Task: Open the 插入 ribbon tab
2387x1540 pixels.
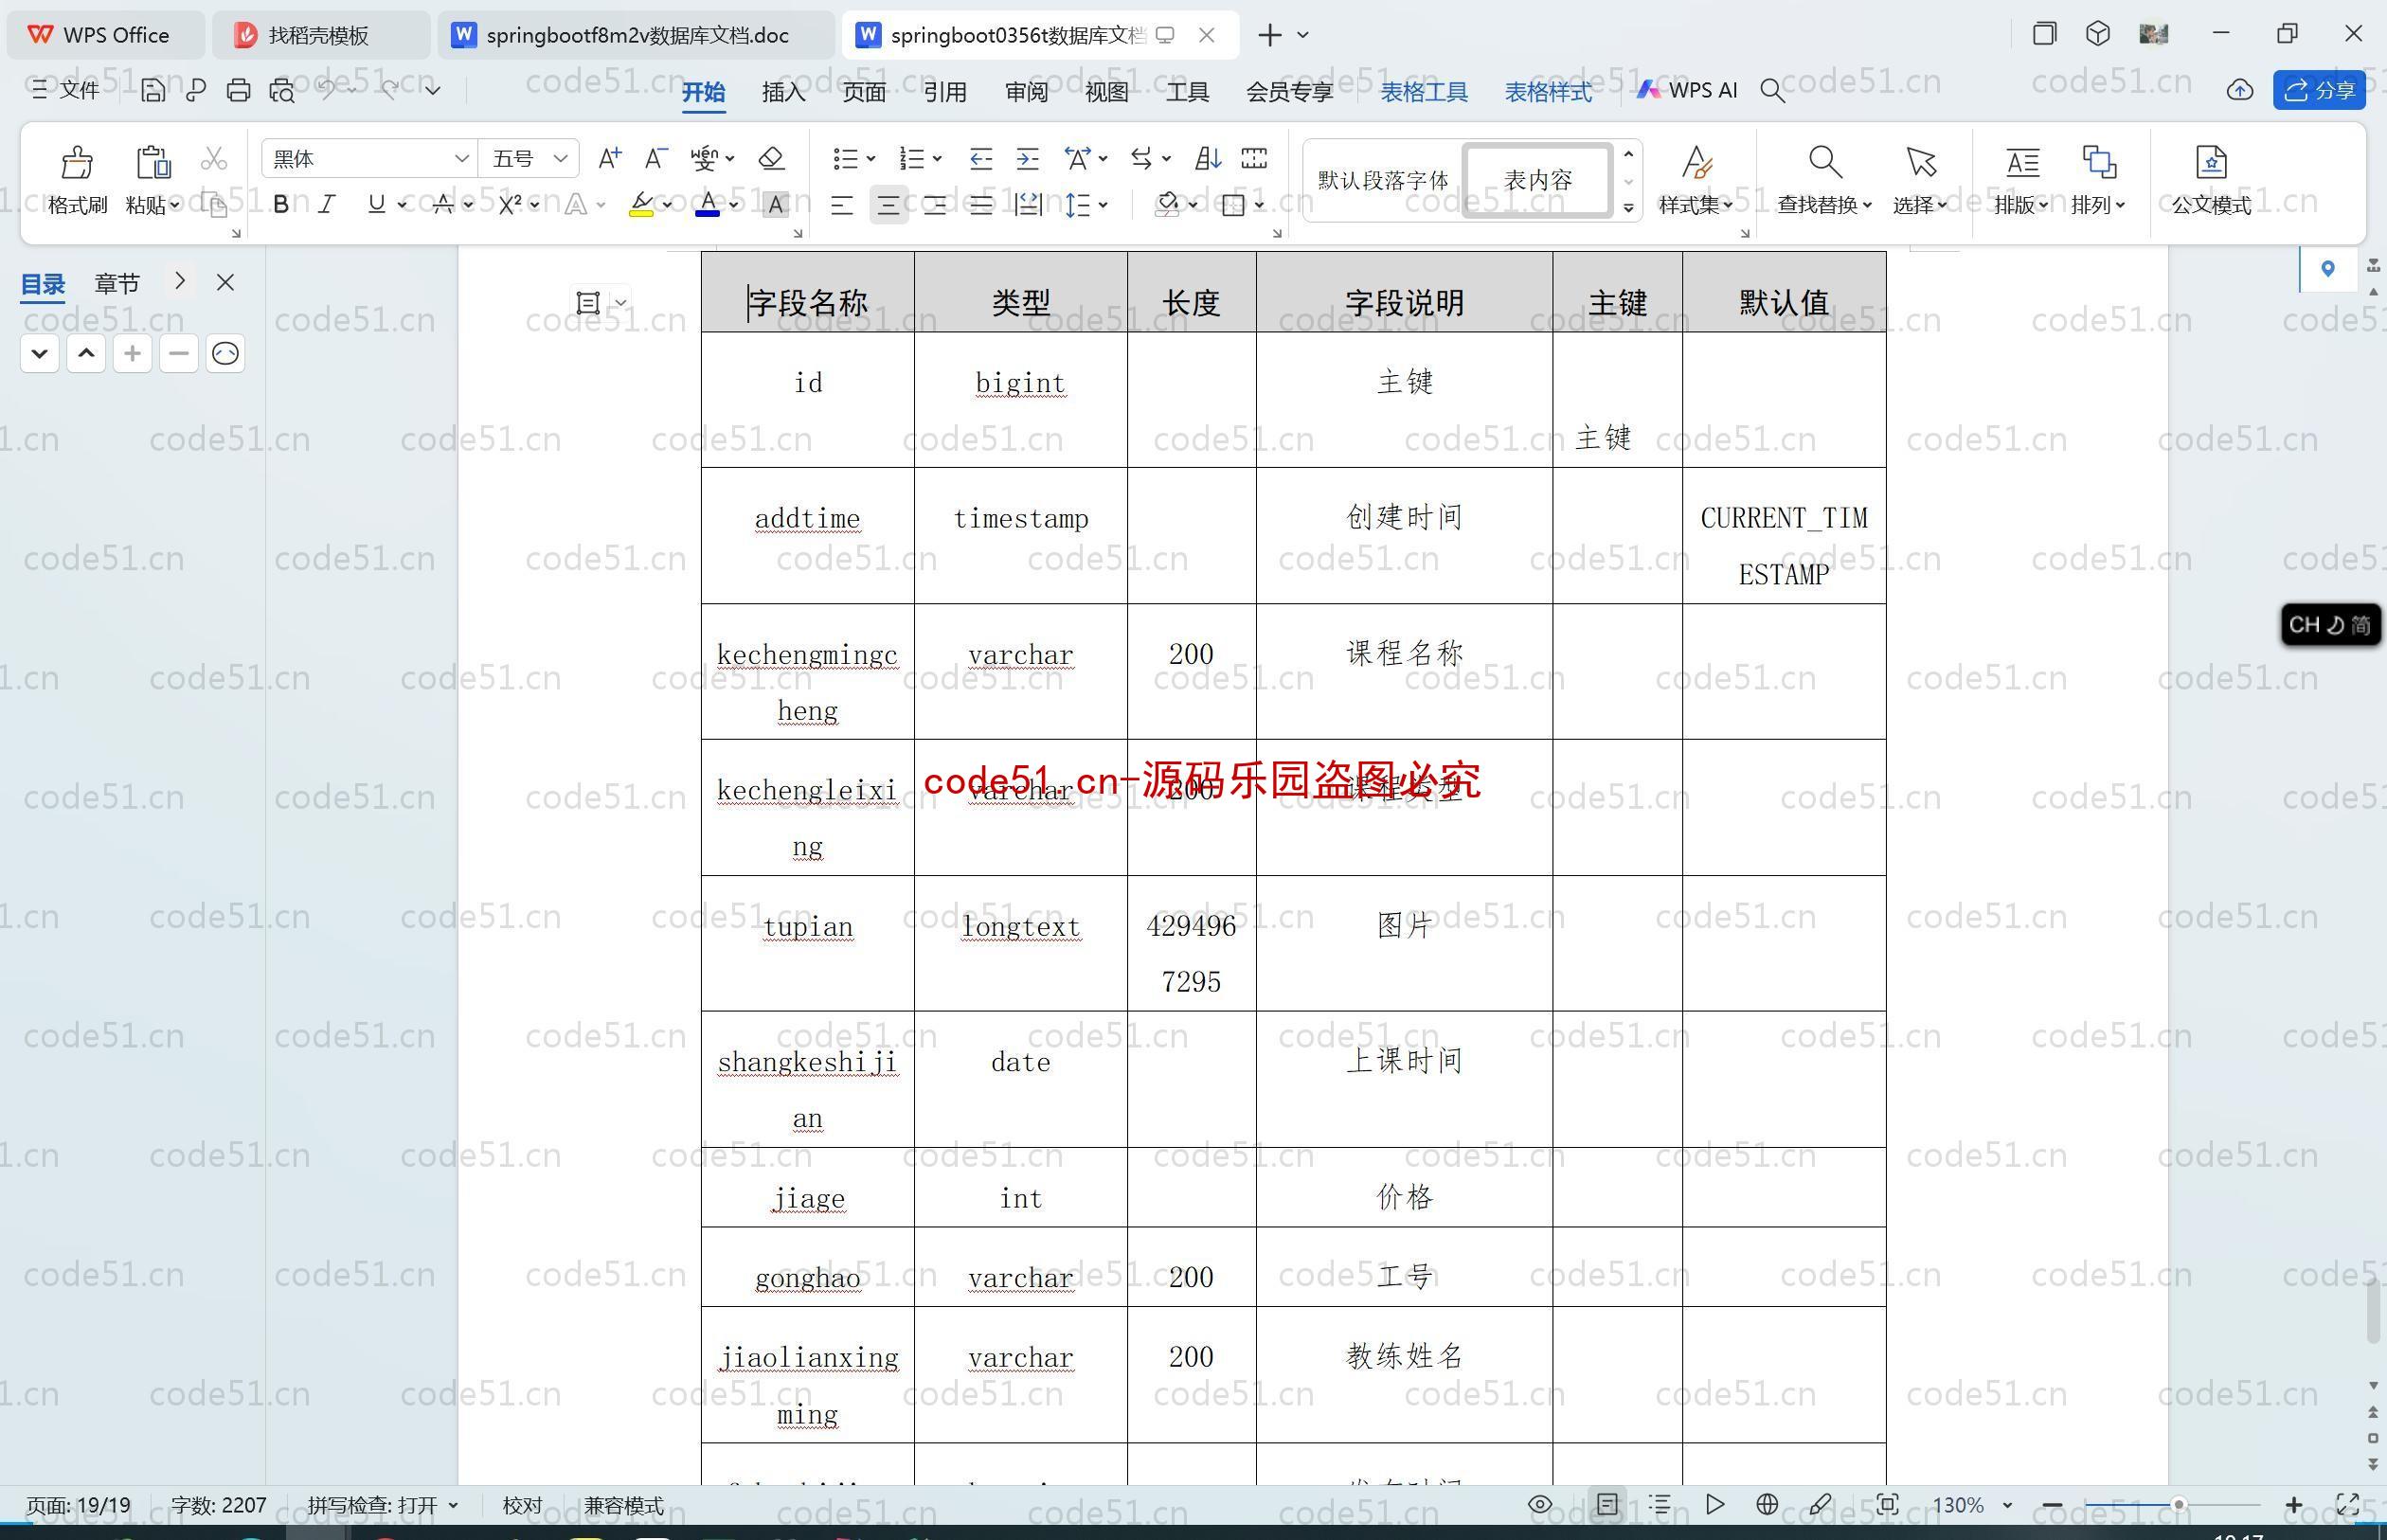Action: click(783, 91)
